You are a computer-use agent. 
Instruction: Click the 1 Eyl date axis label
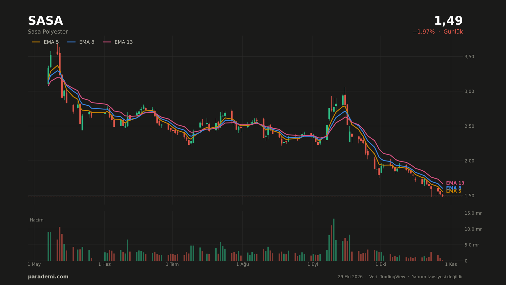click(313, 264)
